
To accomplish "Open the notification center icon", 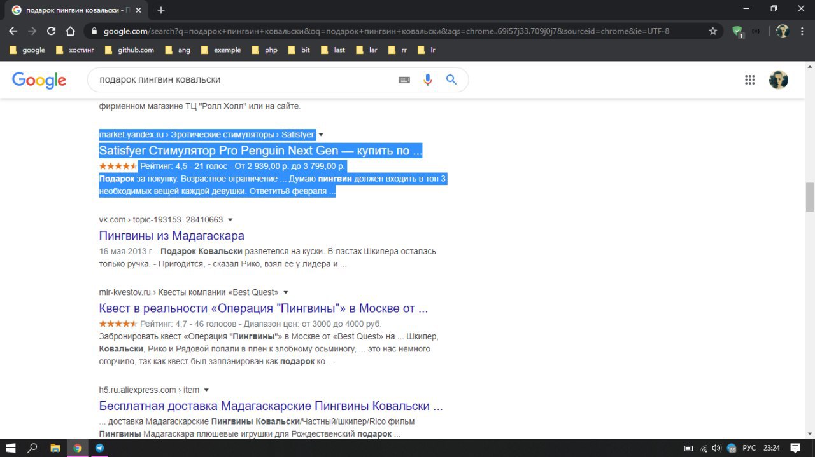I will point(795,447).
